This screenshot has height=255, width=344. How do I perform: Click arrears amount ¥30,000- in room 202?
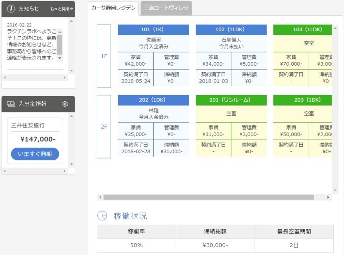(x=171, y=152)
